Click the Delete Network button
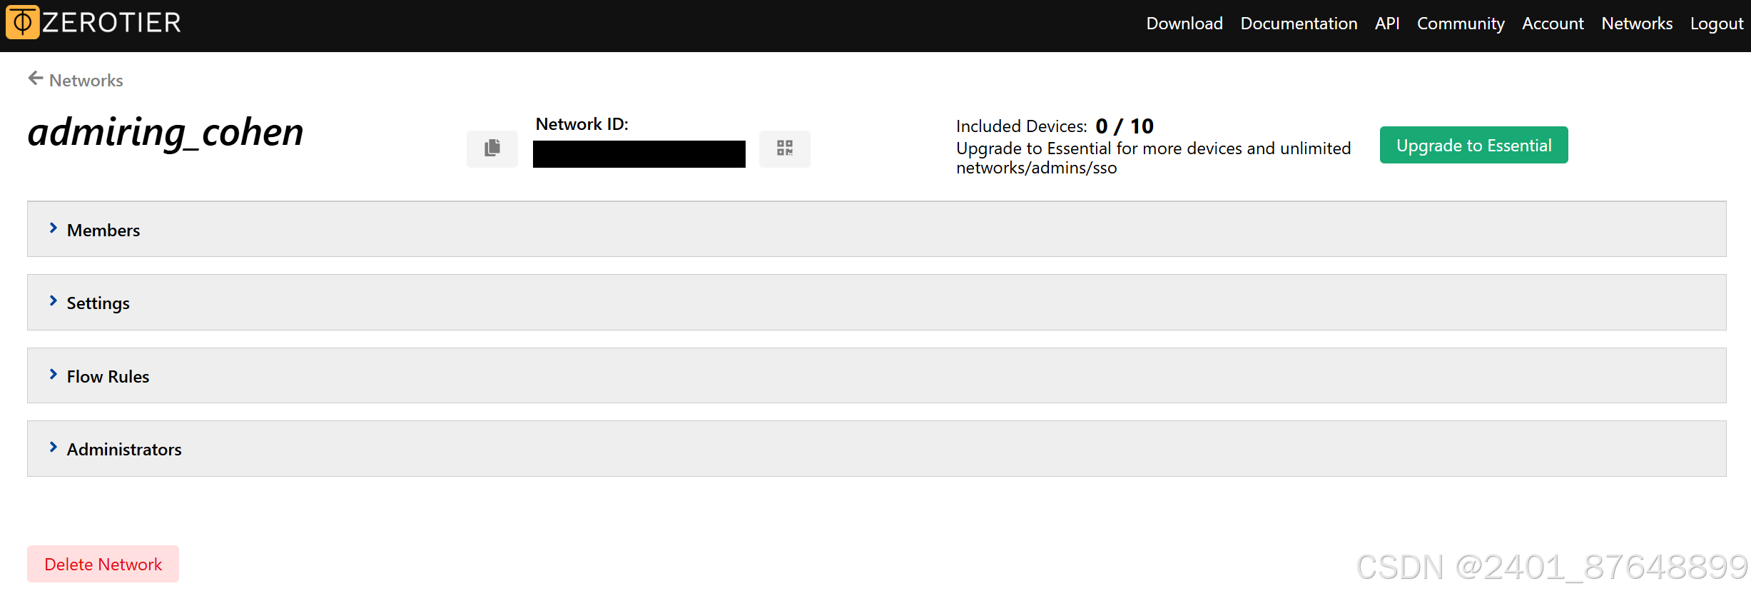This screenshot has height=596, width=1751. click(103, 564)
